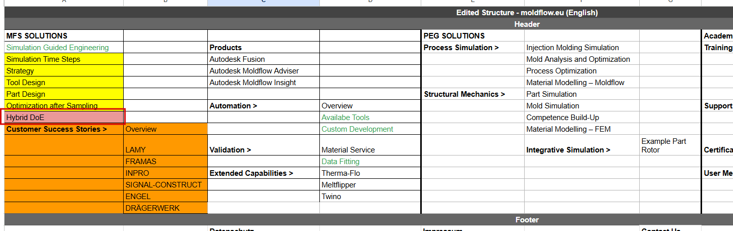Select the 'DRÄGERWERK' cell

[166, 208]
